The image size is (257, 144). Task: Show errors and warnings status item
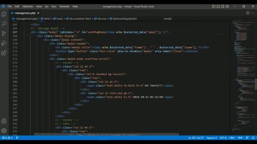(x=7, y=138)
